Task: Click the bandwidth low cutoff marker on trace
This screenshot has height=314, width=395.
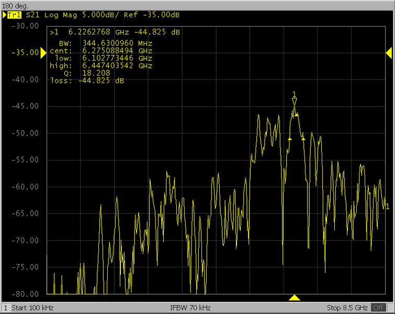Action: pyautogui.click(x=289, y=139)
